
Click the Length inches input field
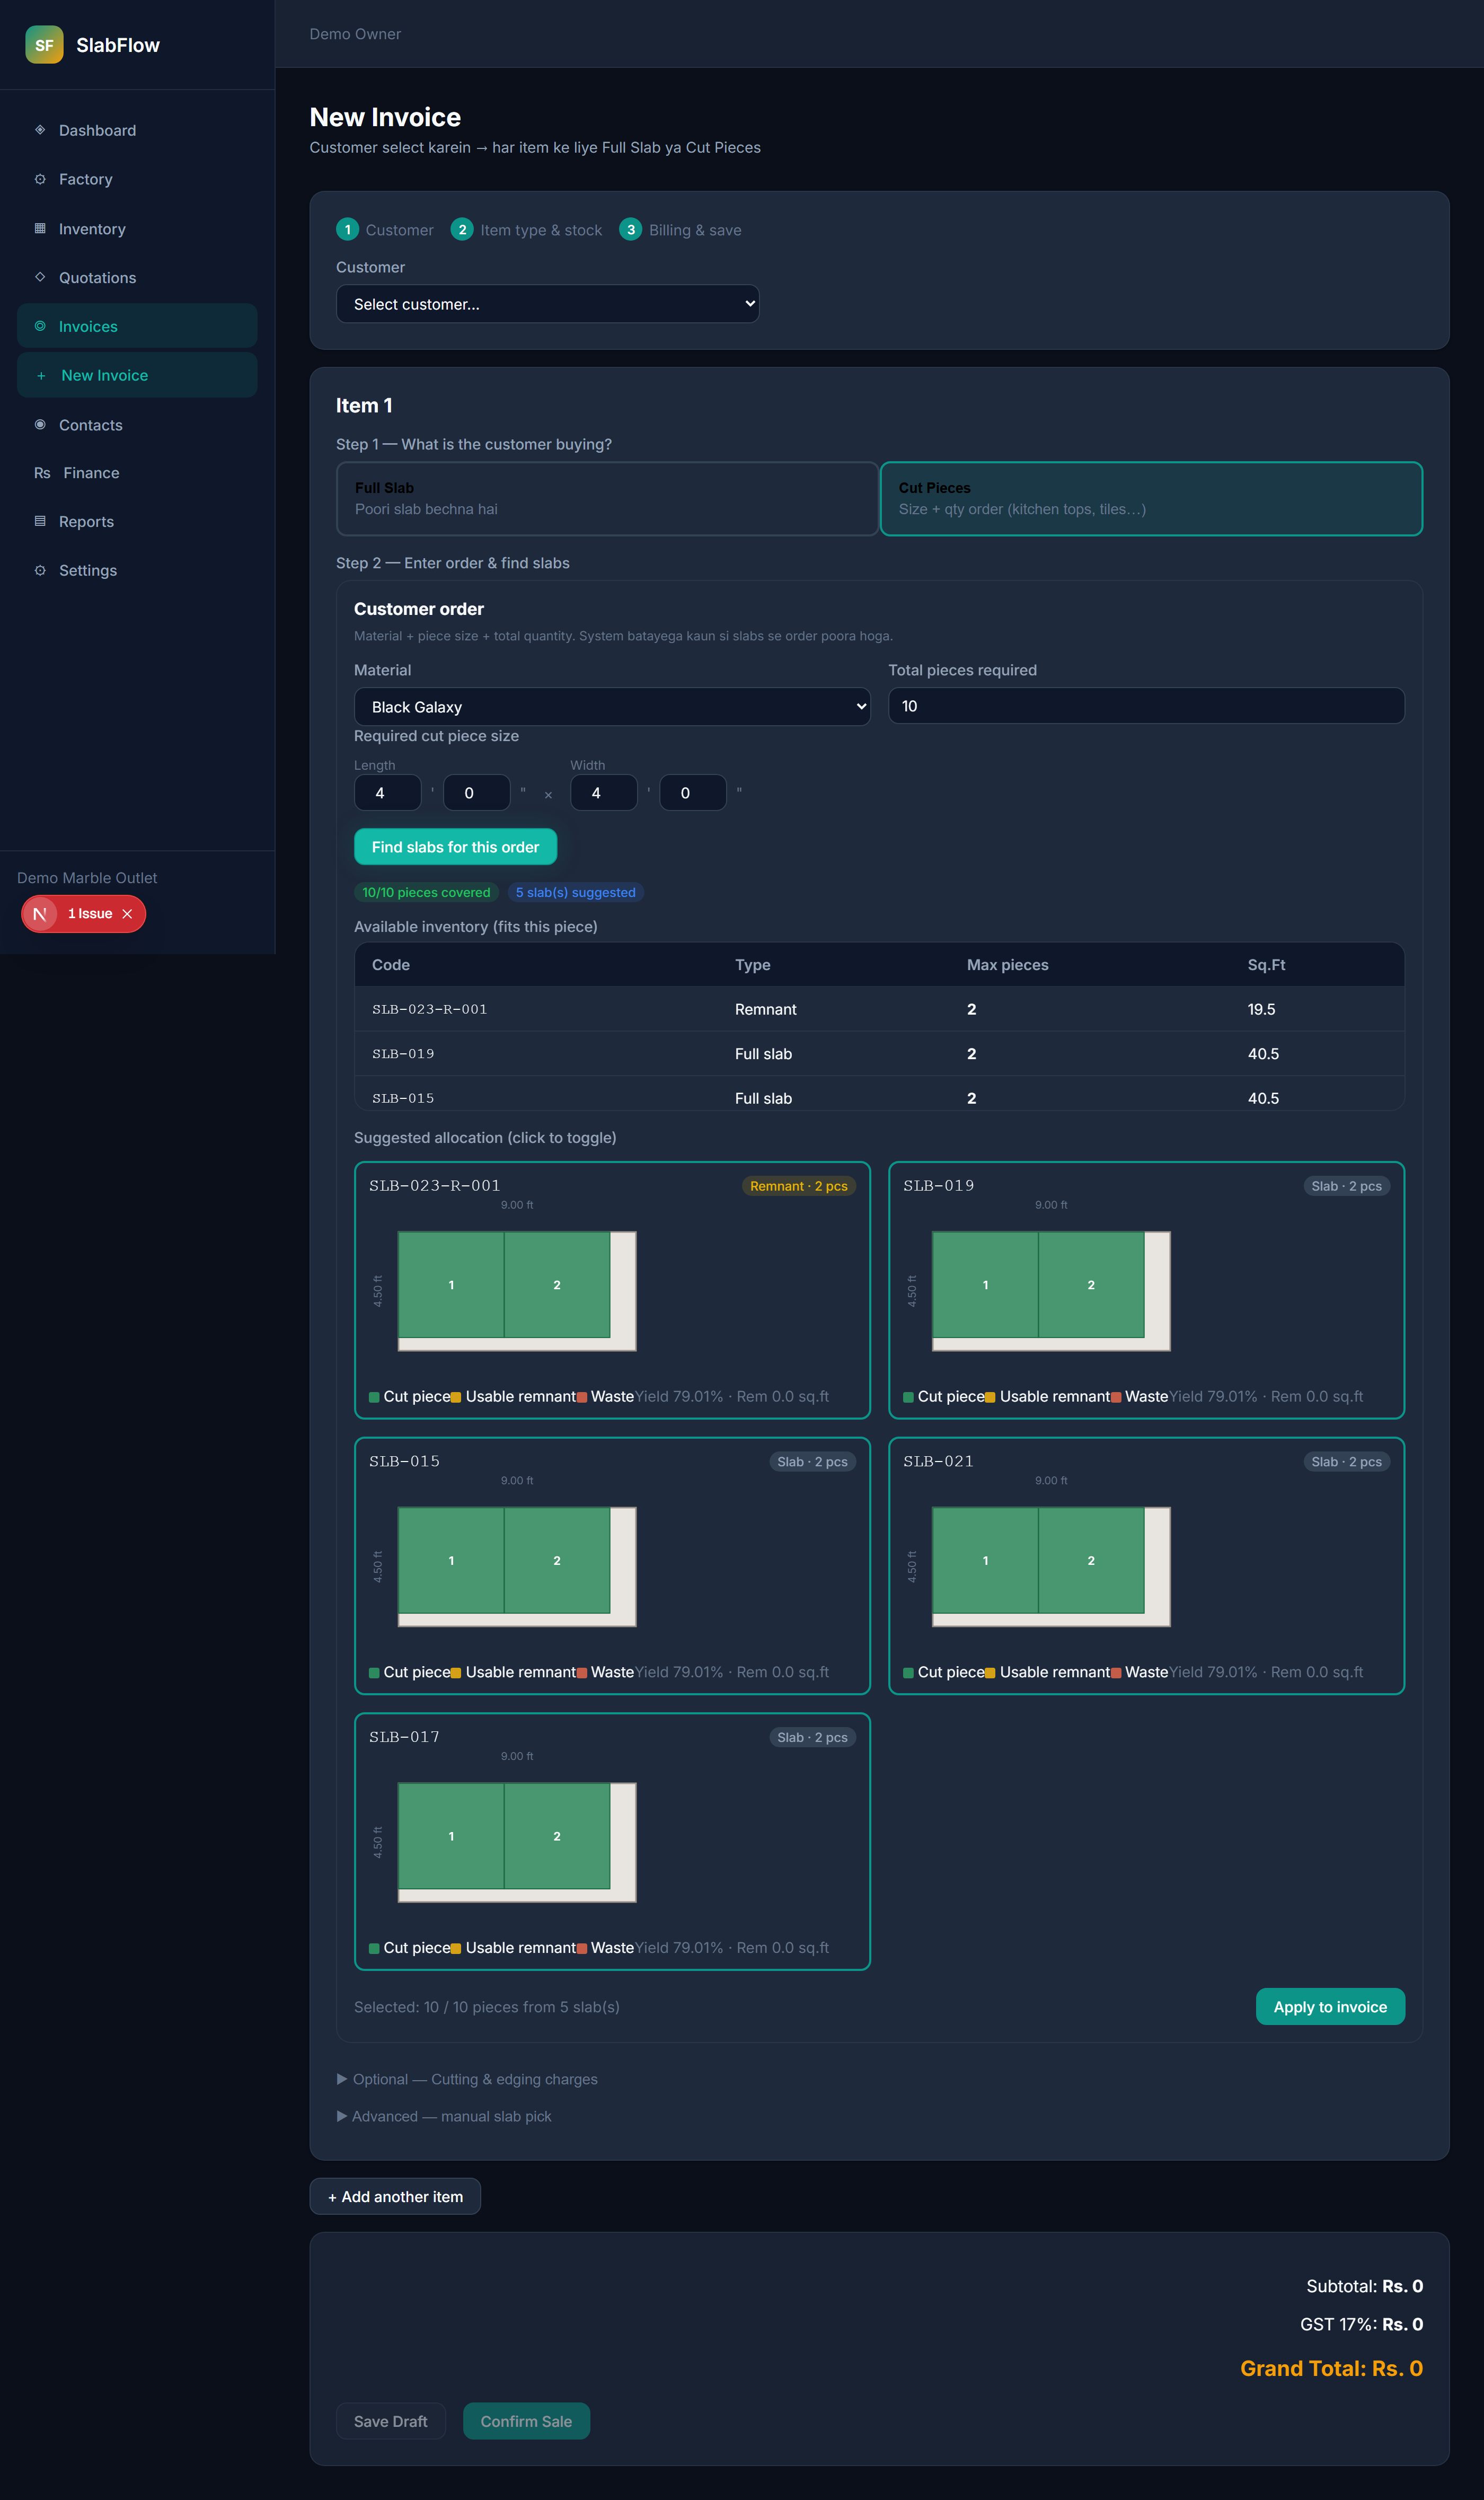point(477,793)
